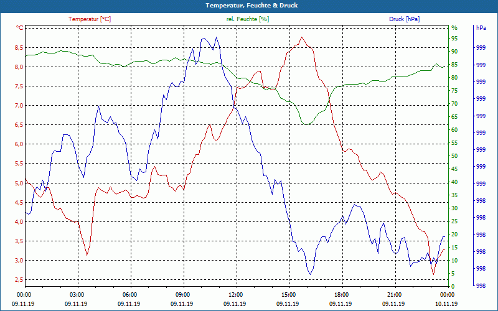Select the red Temperatur [°C] legend label
This screenshot has width=498, height=311.
click(x=90, y=19)
